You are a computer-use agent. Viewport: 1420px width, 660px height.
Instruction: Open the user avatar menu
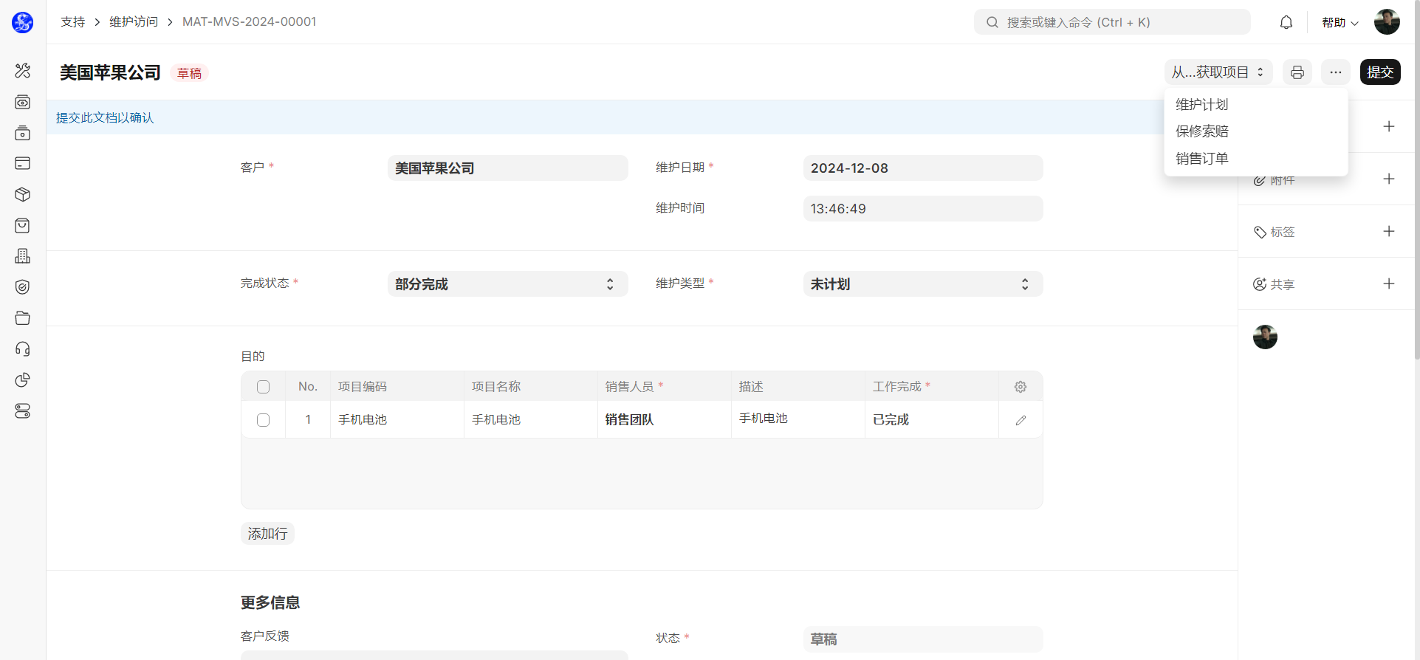(x=1387, y=22)
